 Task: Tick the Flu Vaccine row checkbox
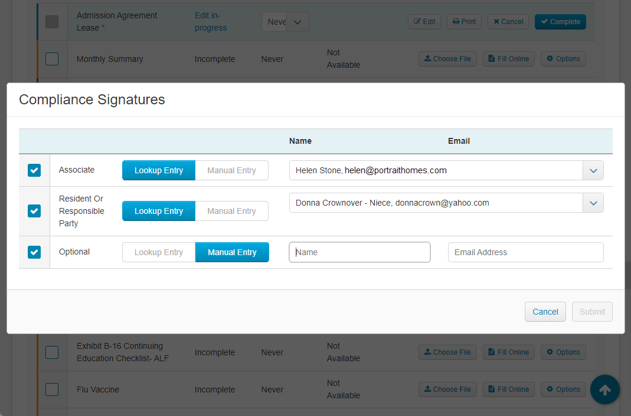point(52,389)
